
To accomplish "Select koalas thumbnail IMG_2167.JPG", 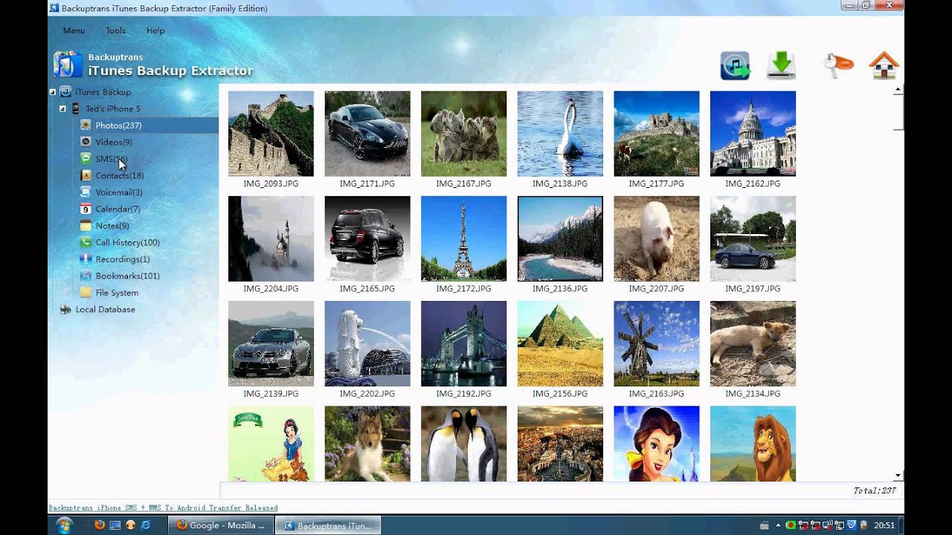I will pyautogui.click(x=463, y=134).
